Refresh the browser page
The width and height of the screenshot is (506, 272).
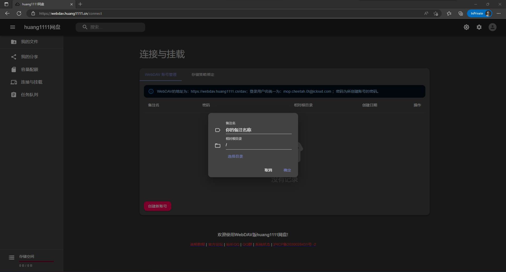[19, 13]
